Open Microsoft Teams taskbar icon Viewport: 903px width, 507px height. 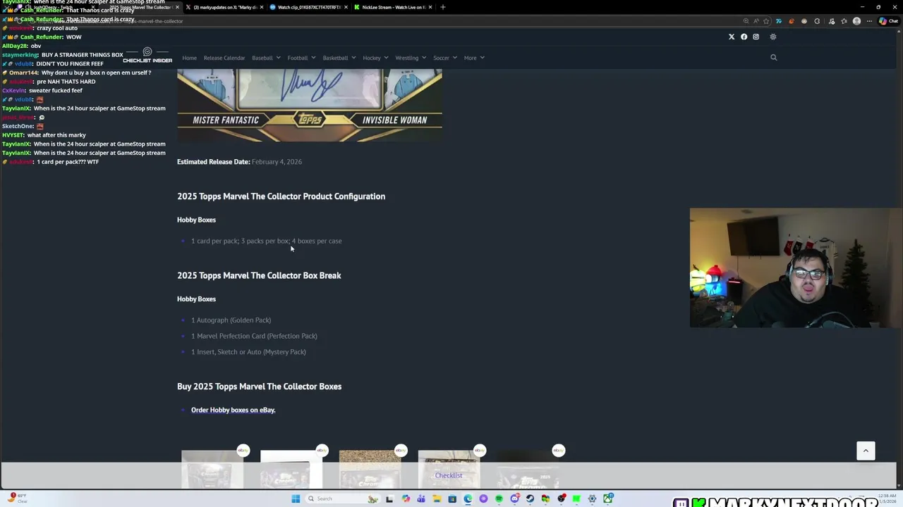[x=421, y=499]
